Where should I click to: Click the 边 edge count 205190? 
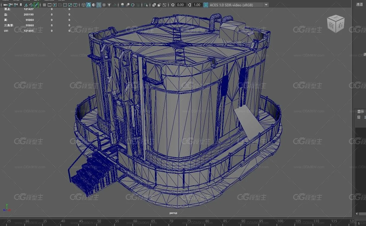point(29,14)
